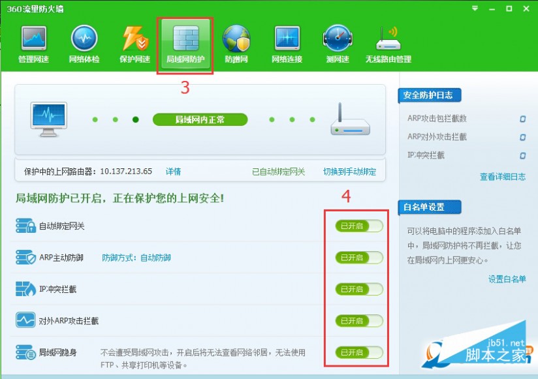Click the 对外ARP攻击拦截 waveform icon
The image size is (538, 379).
25,320
